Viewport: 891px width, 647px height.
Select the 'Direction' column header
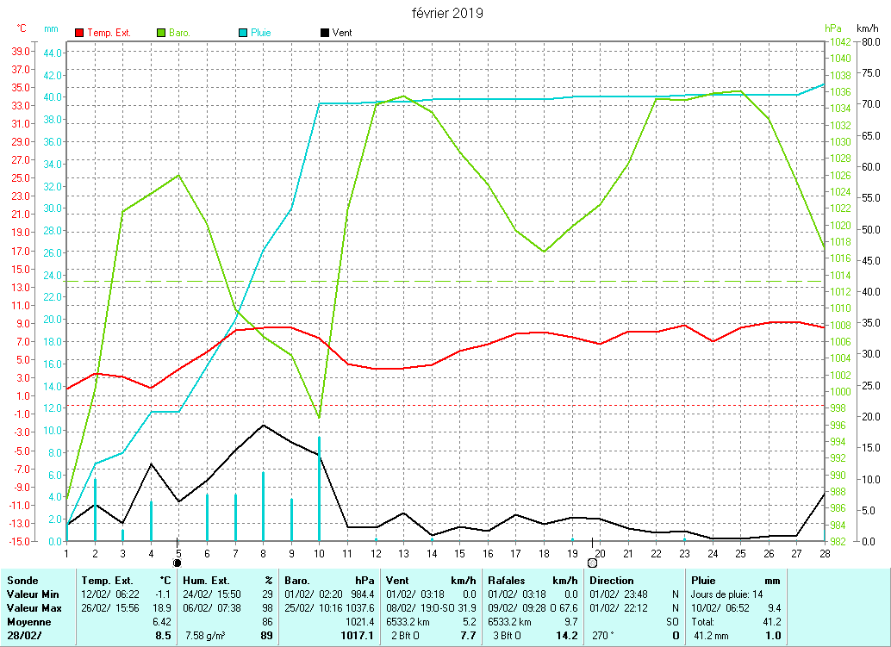point(612,581)
